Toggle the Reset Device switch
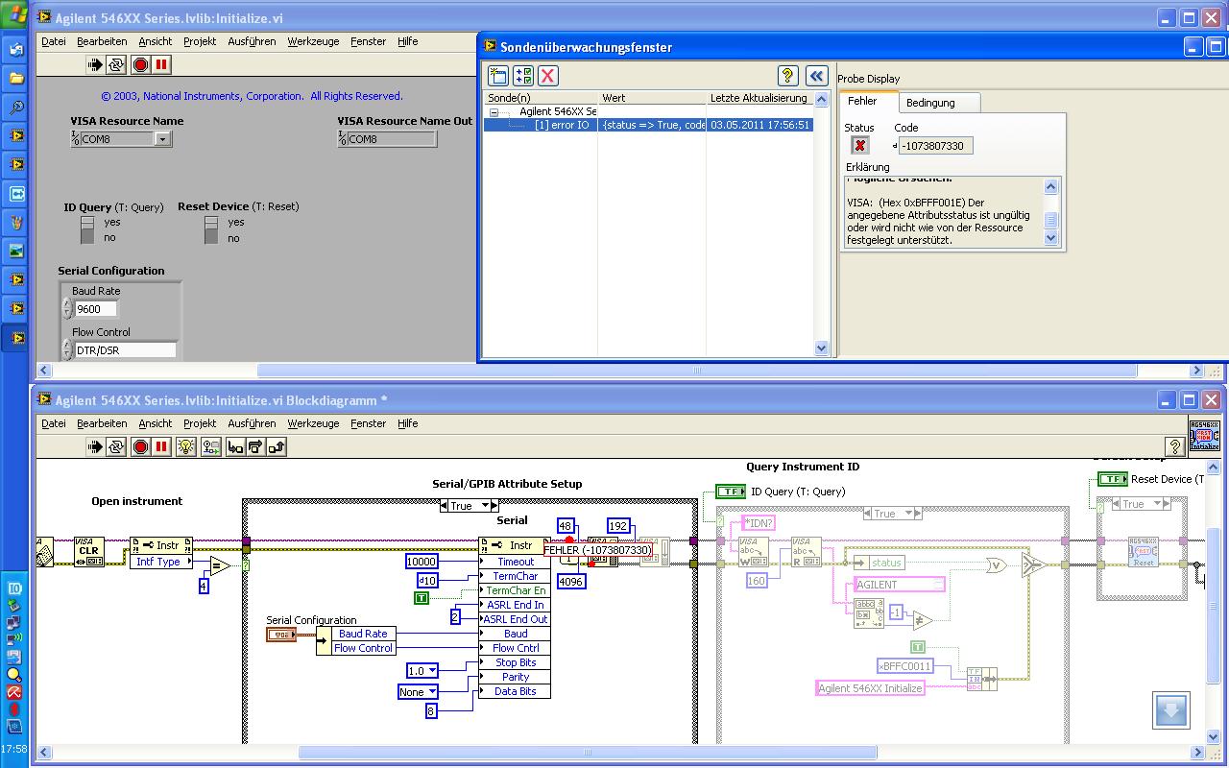This screenshot has width=1229, height=768. pyautogui.click(x=211, y=229)
